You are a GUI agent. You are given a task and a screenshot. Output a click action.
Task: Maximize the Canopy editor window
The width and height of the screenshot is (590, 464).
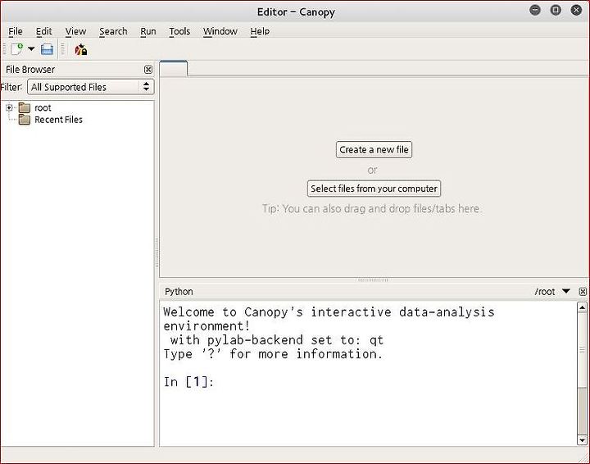pos(556,10)
